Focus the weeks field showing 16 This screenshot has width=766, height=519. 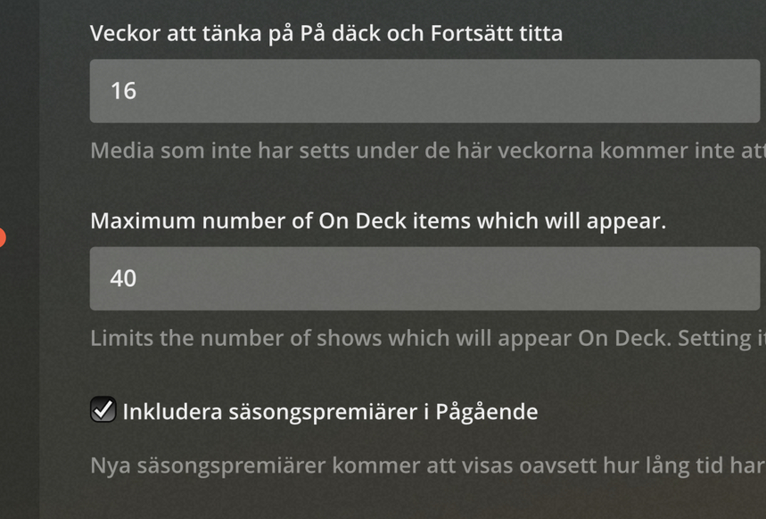pos(424,91)
